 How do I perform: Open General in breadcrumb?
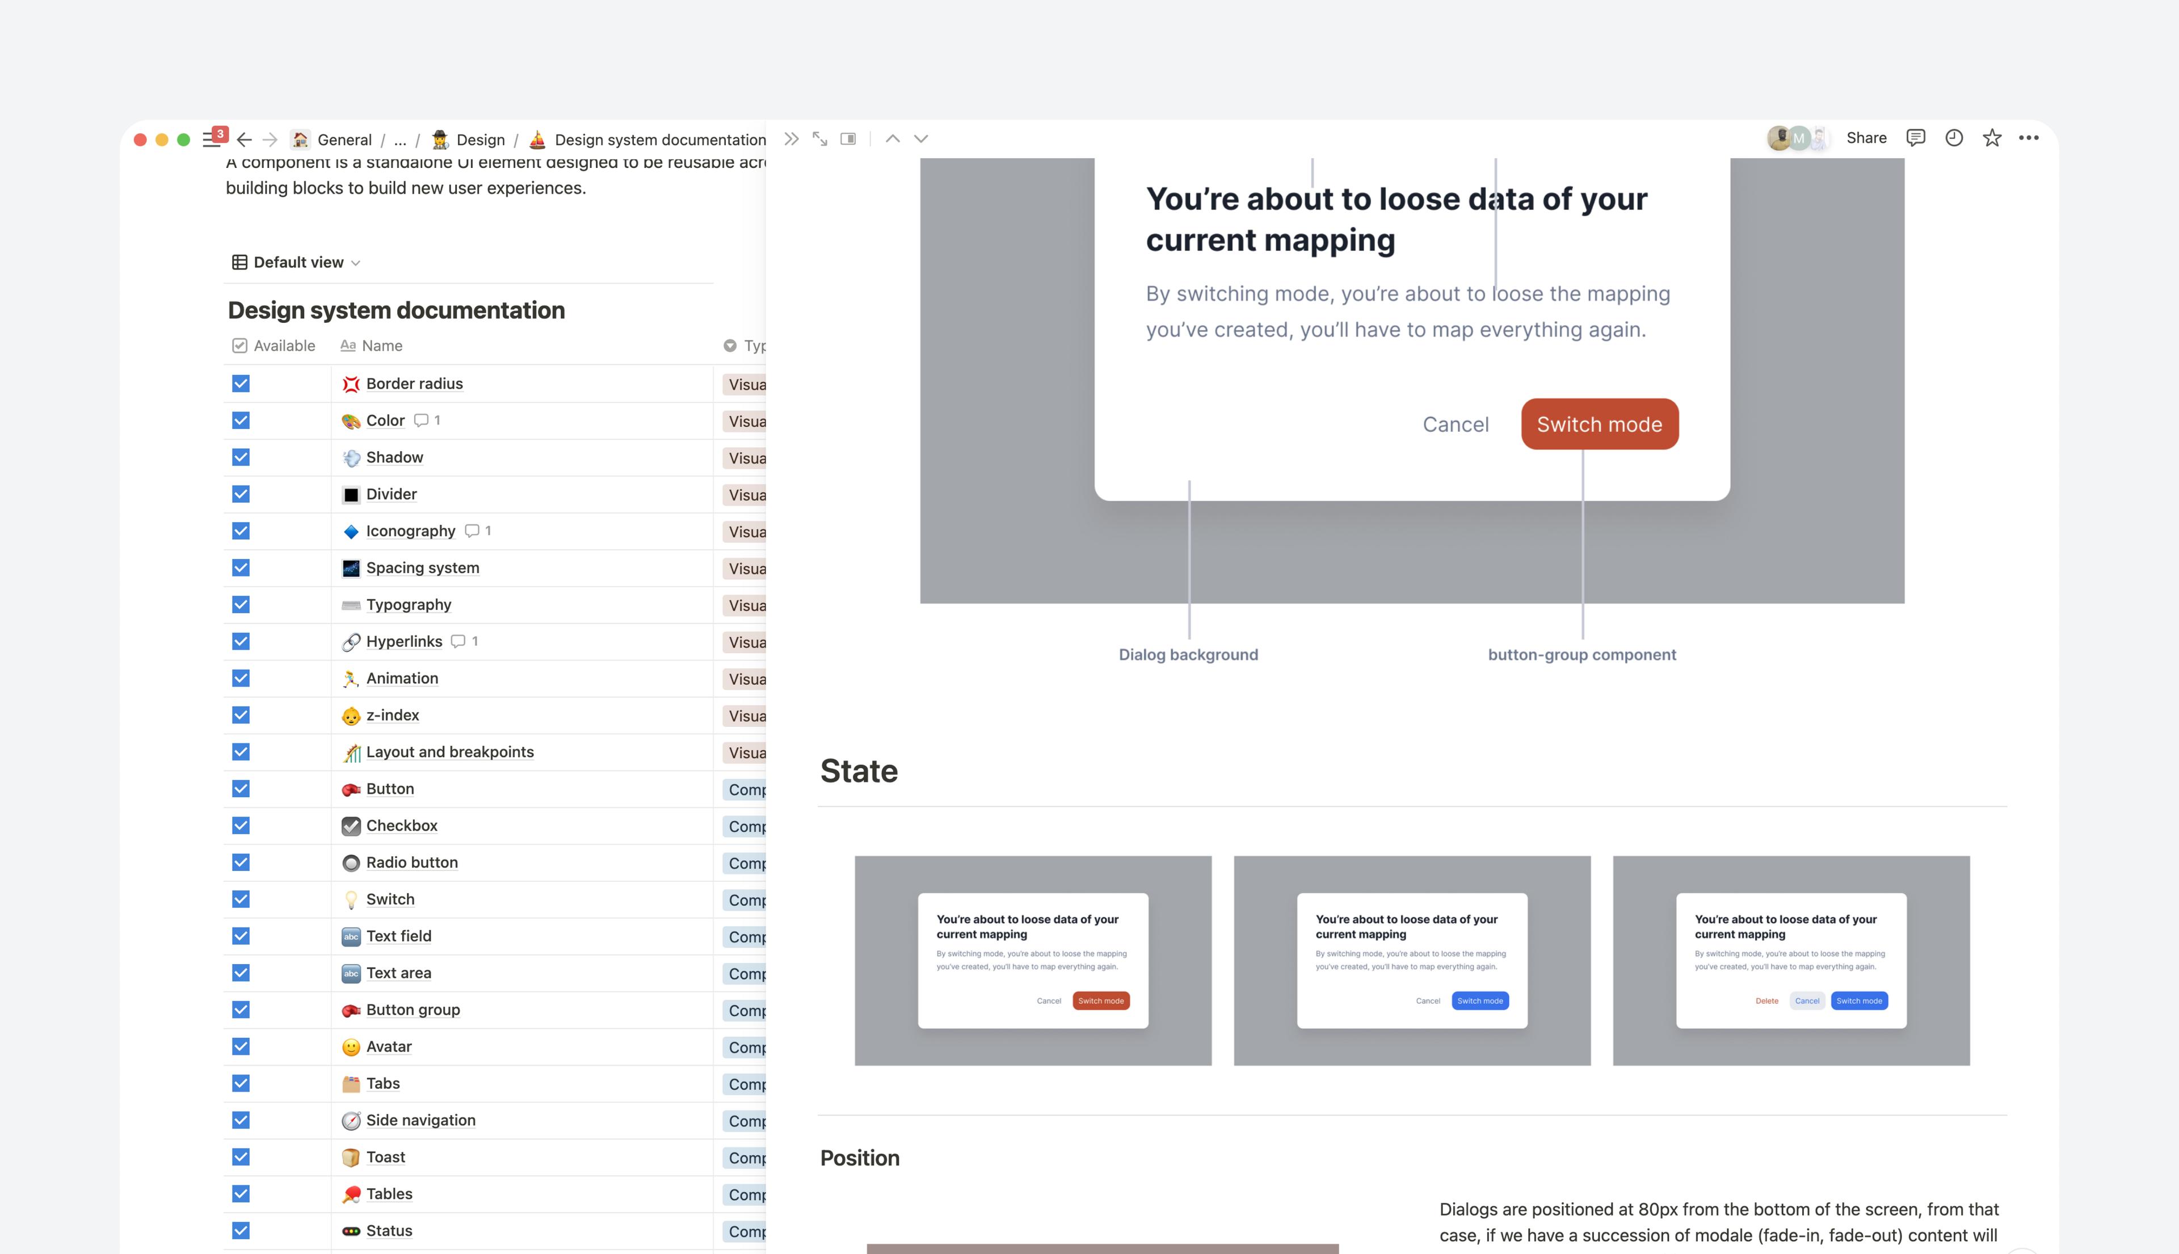(x=344, y=140)
